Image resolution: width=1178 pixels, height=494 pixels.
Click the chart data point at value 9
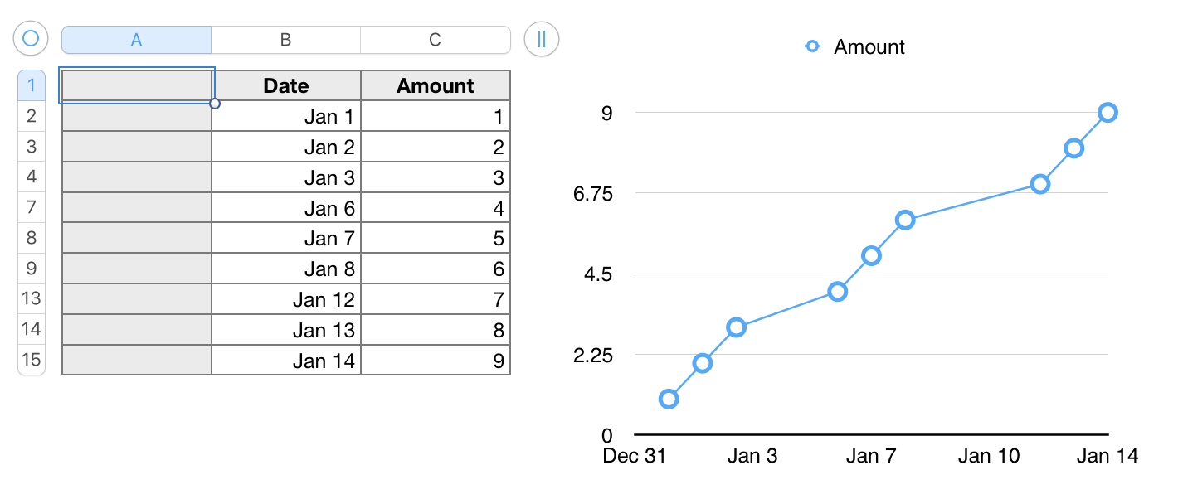tap(1107, 113)
